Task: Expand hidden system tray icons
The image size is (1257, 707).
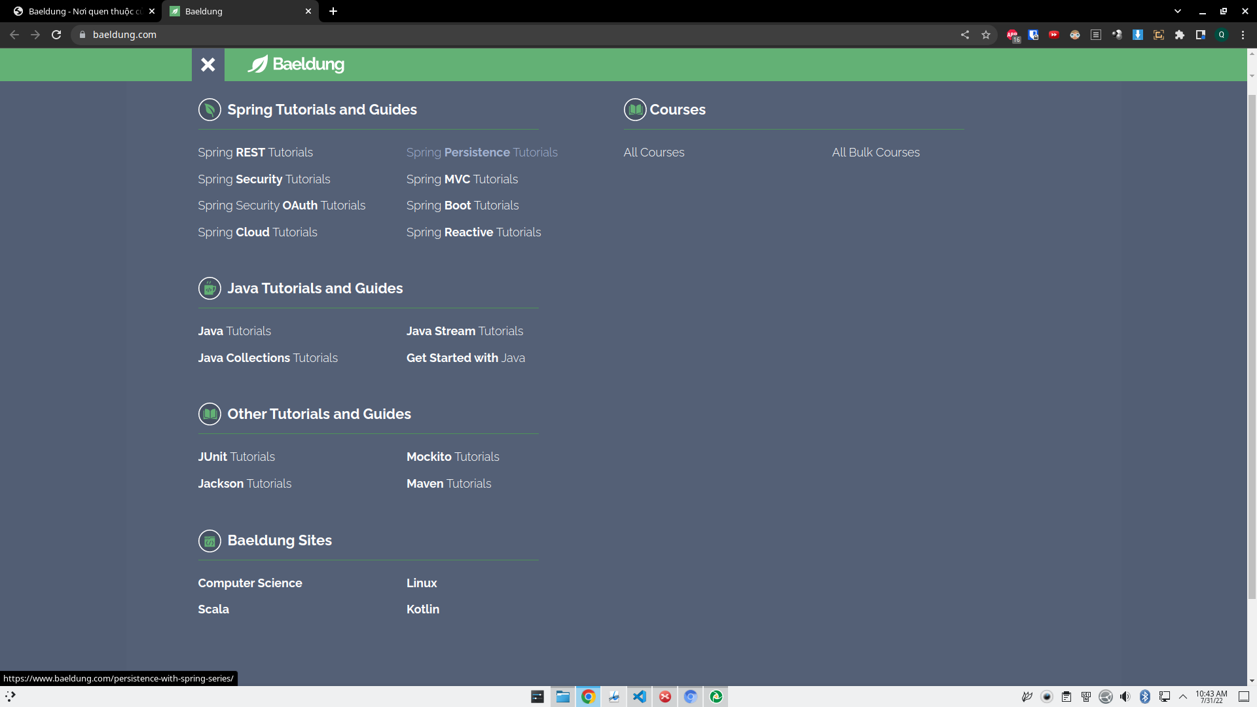Action: tap(1183, 697)
